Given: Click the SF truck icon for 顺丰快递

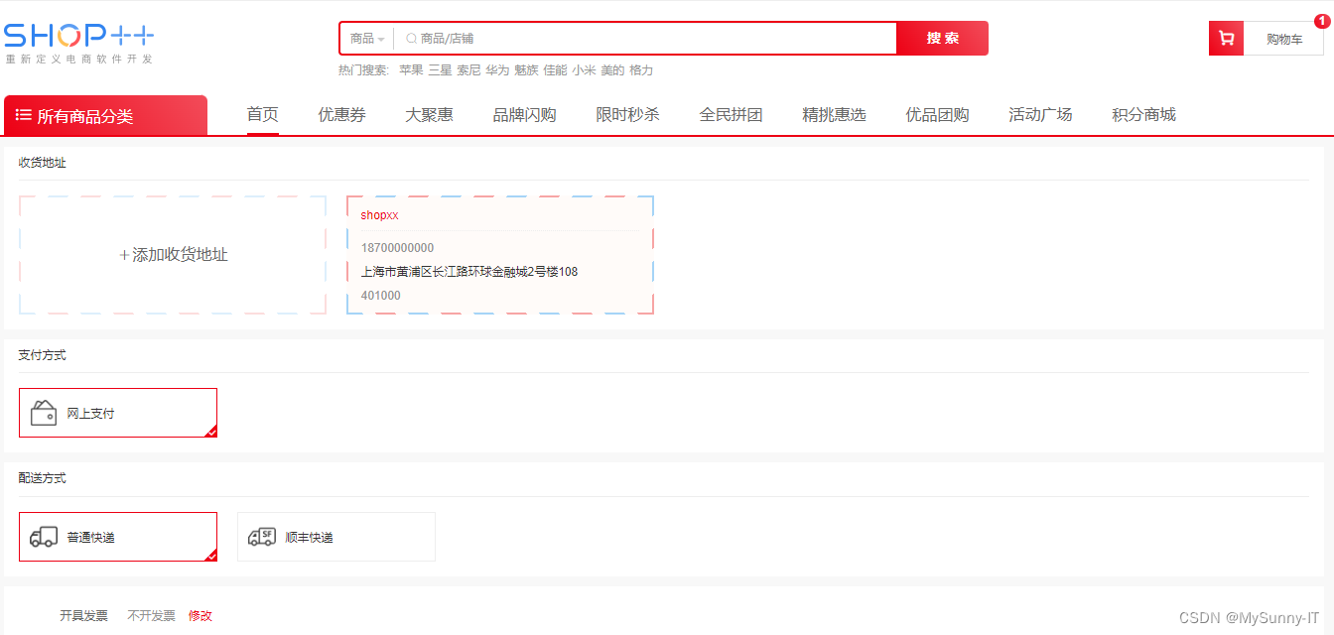Looking at the screenshot, I should click(x=262, y=537).
